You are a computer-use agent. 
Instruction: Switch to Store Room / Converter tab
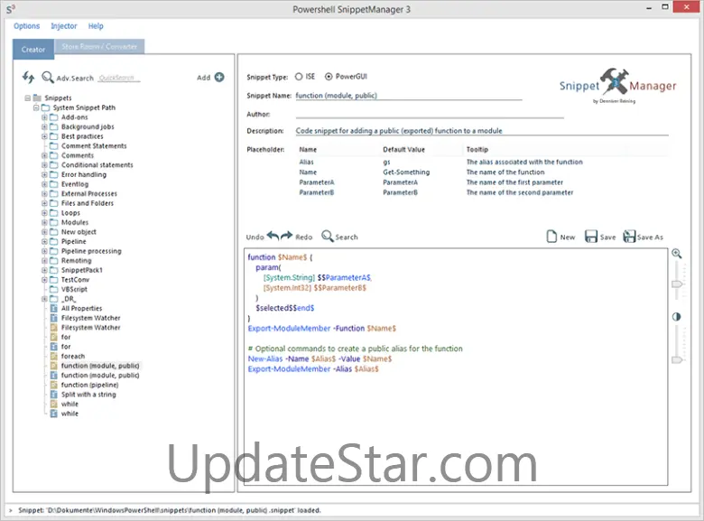tap(99, 46)
